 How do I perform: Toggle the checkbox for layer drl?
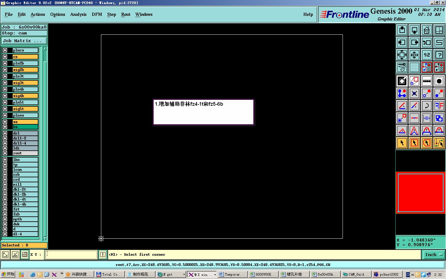click(5, 133)
